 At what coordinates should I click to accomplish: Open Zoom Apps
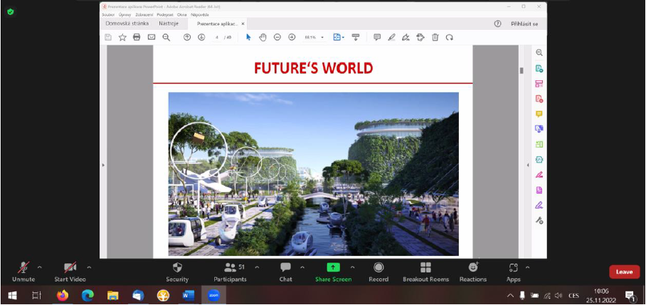coord(514,272)
